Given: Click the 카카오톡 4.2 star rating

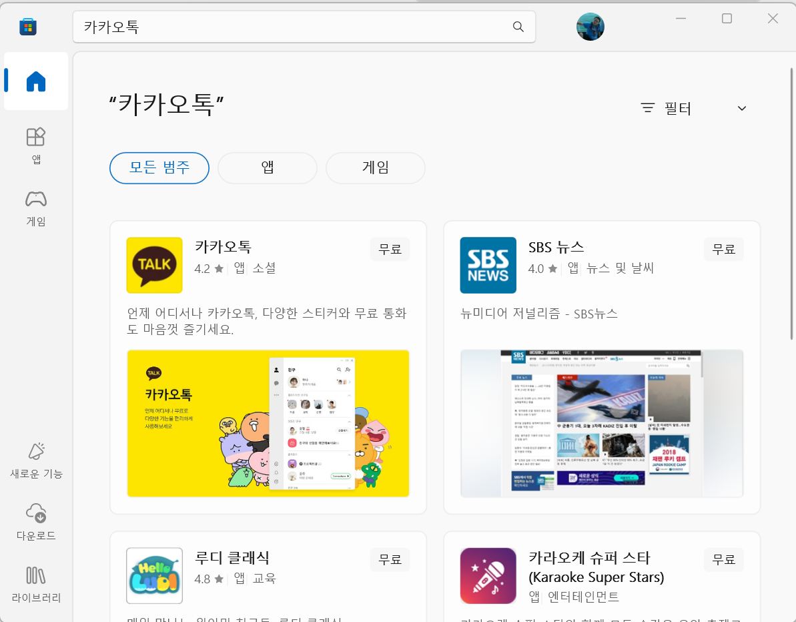Looking at the screenshot, I should [x=209, y=268].
